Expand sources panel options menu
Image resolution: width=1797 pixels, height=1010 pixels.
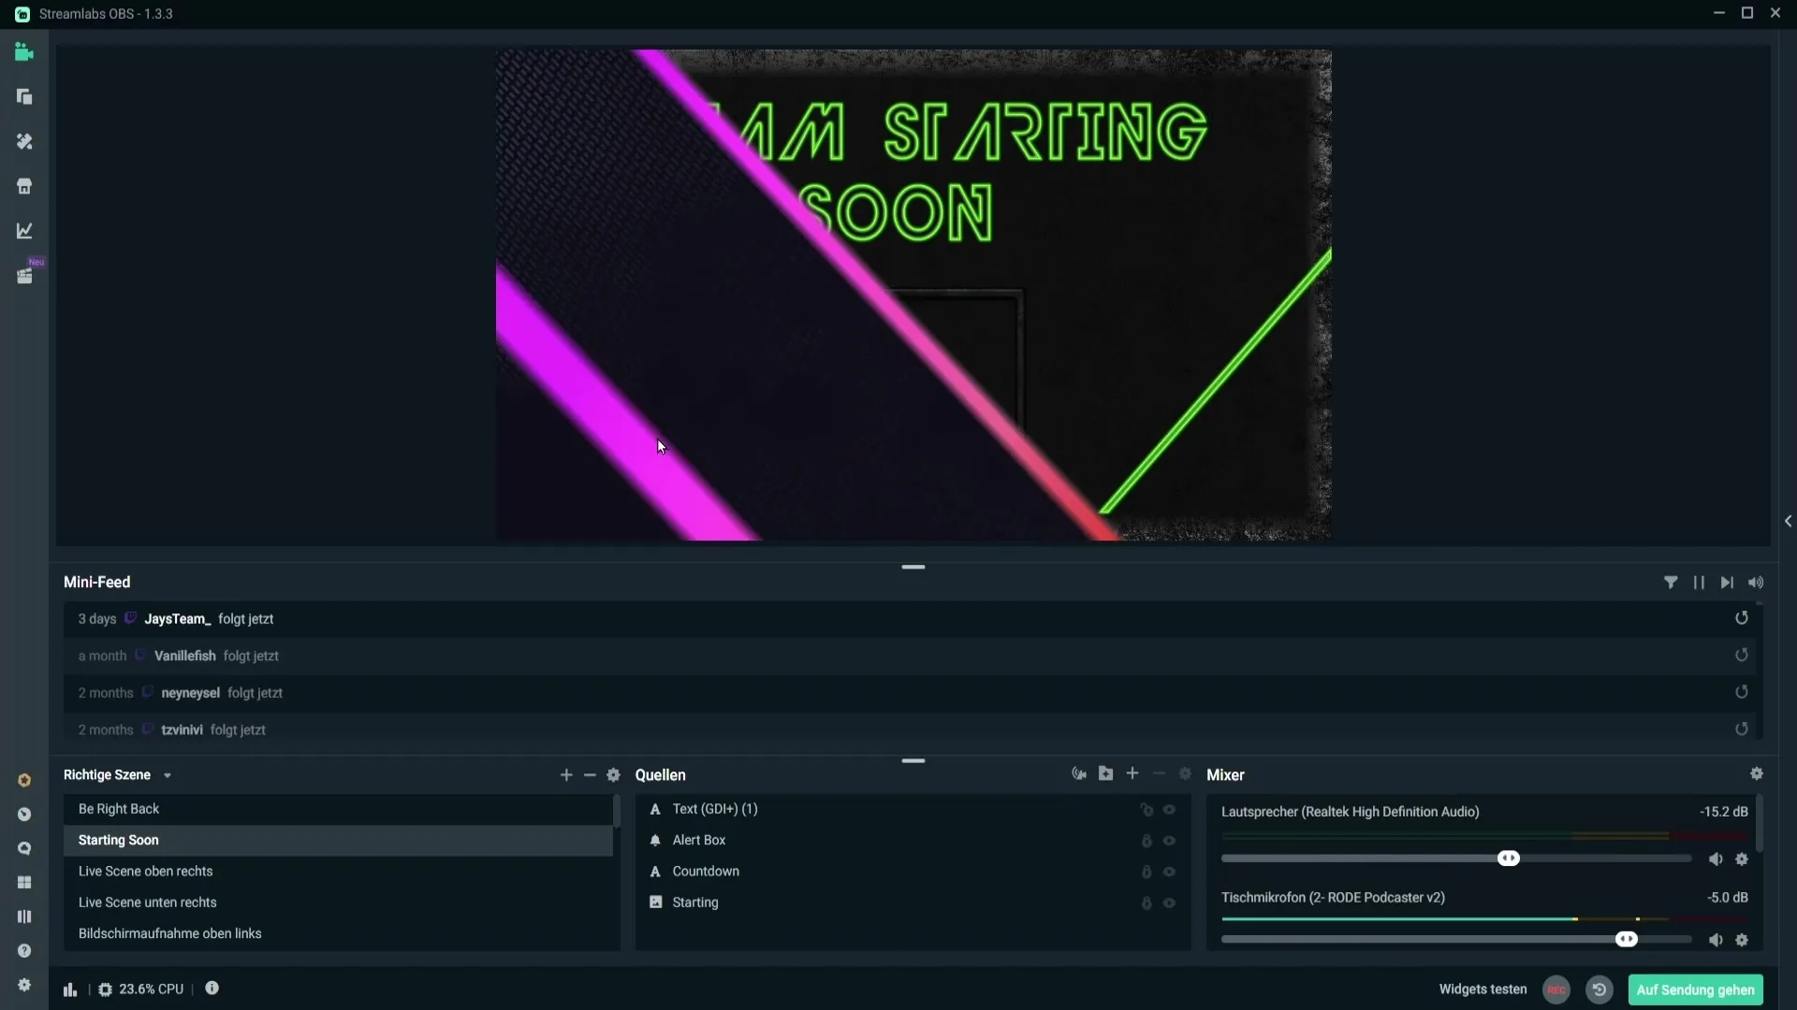point(1185,774)
